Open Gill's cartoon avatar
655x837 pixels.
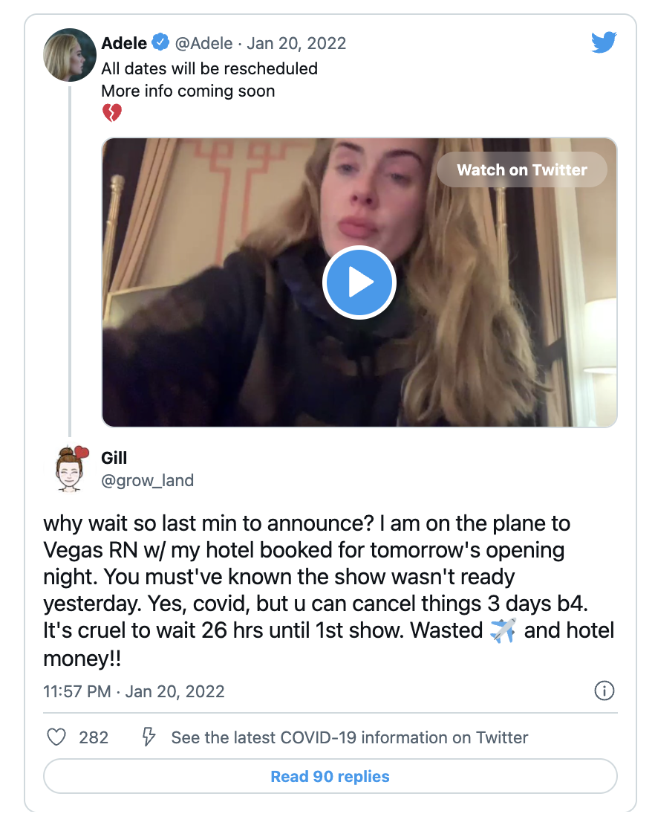[71, 468]
